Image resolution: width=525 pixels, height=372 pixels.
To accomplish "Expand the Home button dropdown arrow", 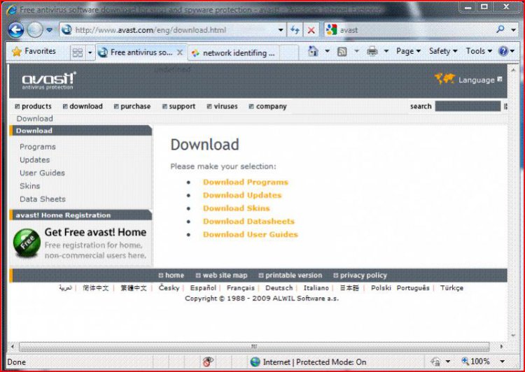I will 327,51.
